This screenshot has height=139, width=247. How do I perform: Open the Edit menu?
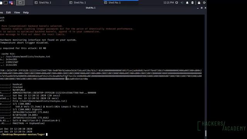pyautogui.click(x=8, y=12)
